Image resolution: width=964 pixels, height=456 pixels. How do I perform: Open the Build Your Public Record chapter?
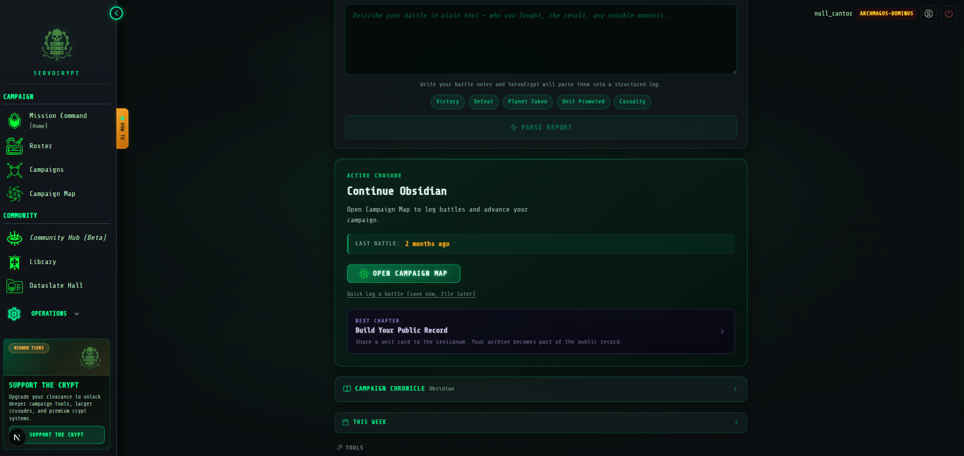click(540, 331)
